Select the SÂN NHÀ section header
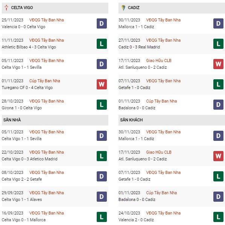This screenshot has width=225, height=225. point(55,120)
